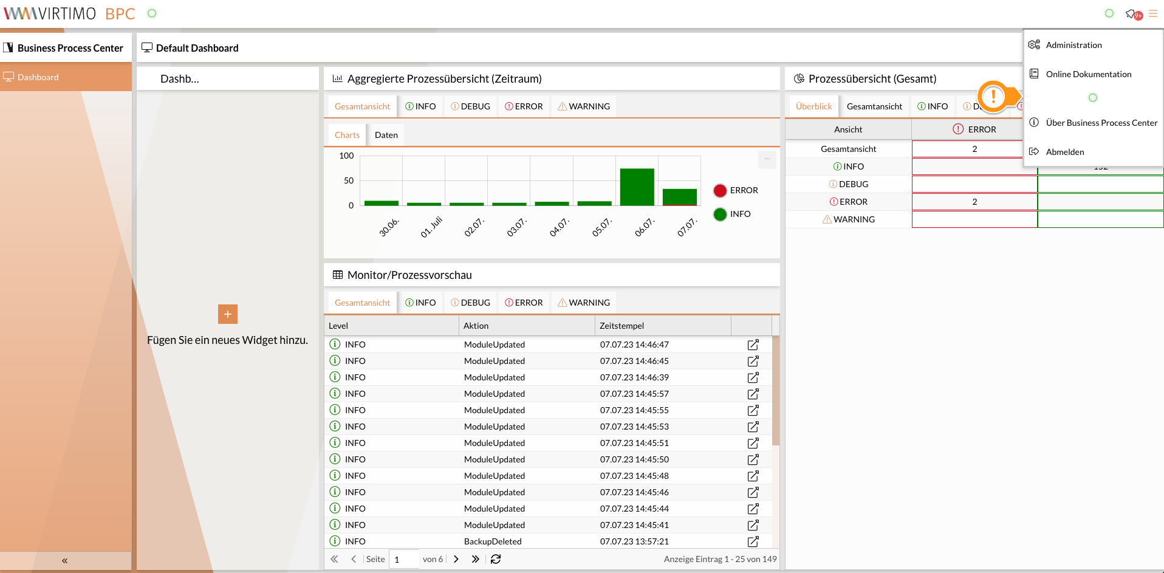Image resolution: width=1164 pixels, height=573 pixels.
Task: Open Online Dokumentation link
Action: [x=1088, y=74]
